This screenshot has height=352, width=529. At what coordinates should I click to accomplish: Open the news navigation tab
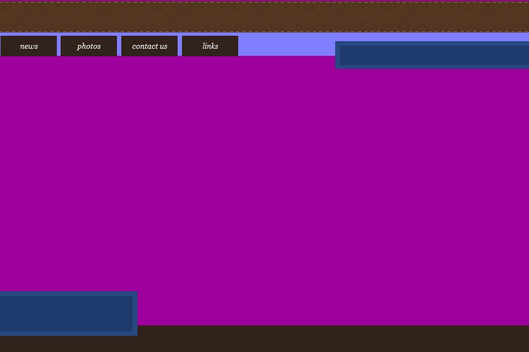[29, 46]
